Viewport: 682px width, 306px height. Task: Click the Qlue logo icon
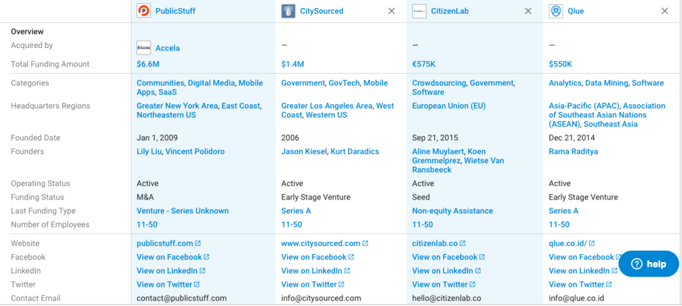point(555,11)
